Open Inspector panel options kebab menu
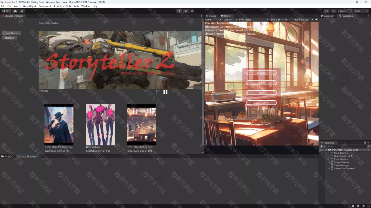371x208 pixels. click(368, 16)
